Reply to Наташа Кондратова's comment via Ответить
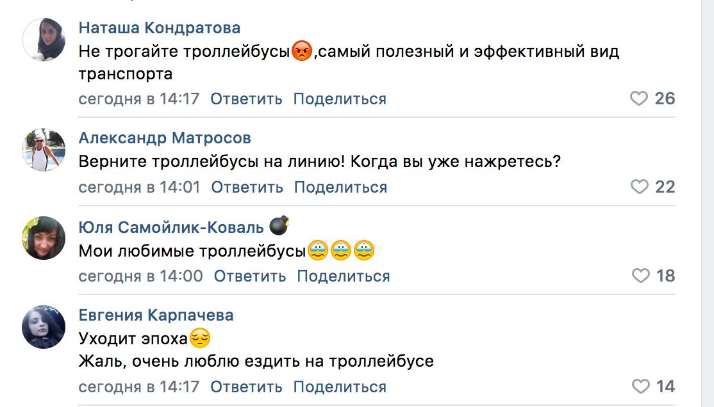Screen dimensions: 714x407 pos(246,99)
